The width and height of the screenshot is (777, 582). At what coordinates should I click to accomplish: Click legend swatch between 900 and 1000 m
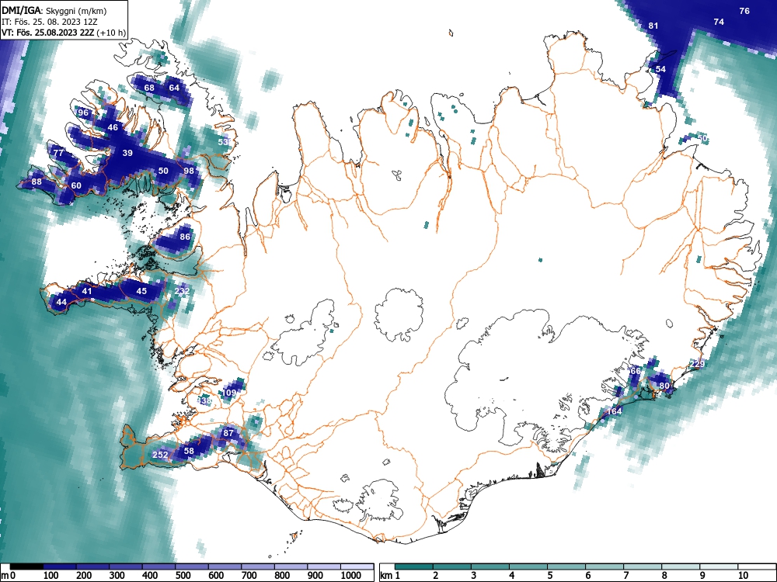[324, 566]
